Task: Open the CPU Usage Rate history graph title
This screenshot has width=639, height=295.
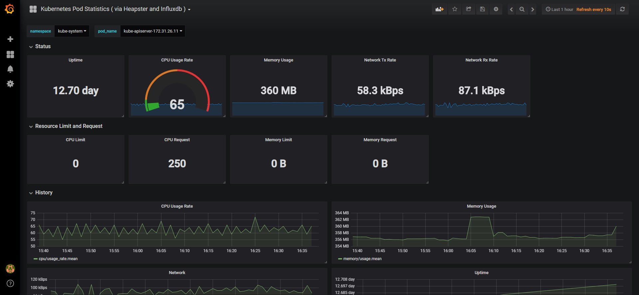Action: (177, 206)
